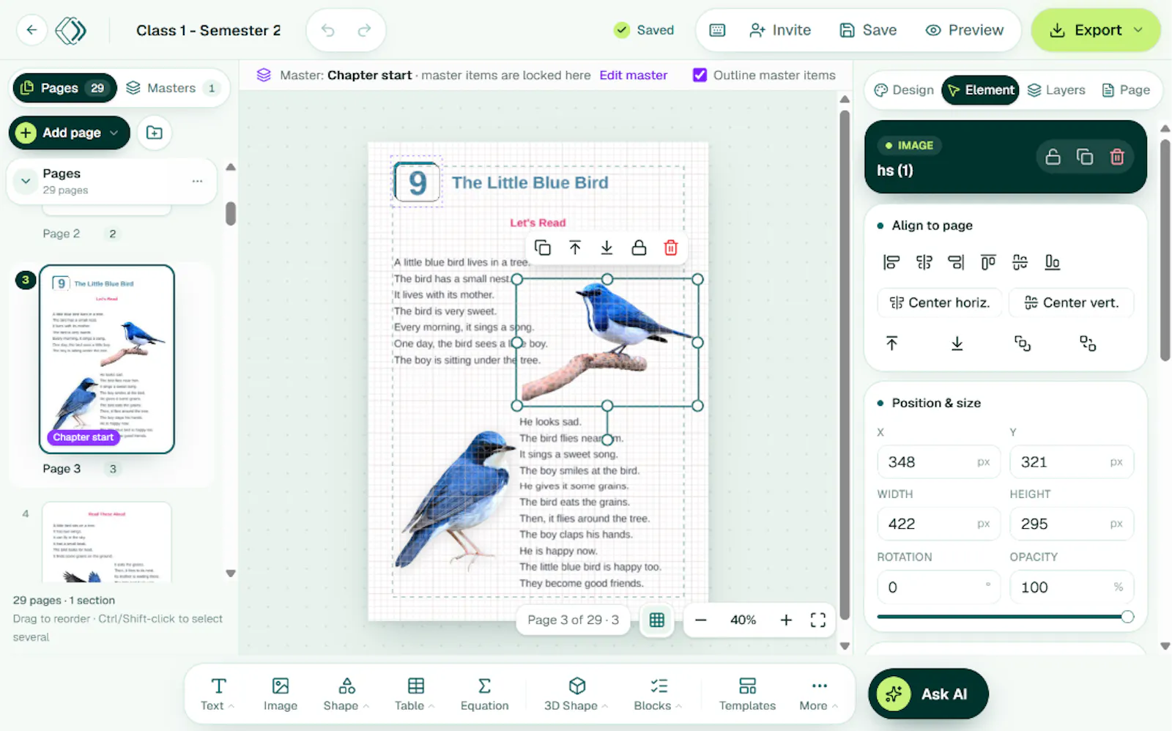Viewport: 1172px width, 731px height.
Task: Adjust the opacity slider handle
Action: click(x=1127, y=617)
